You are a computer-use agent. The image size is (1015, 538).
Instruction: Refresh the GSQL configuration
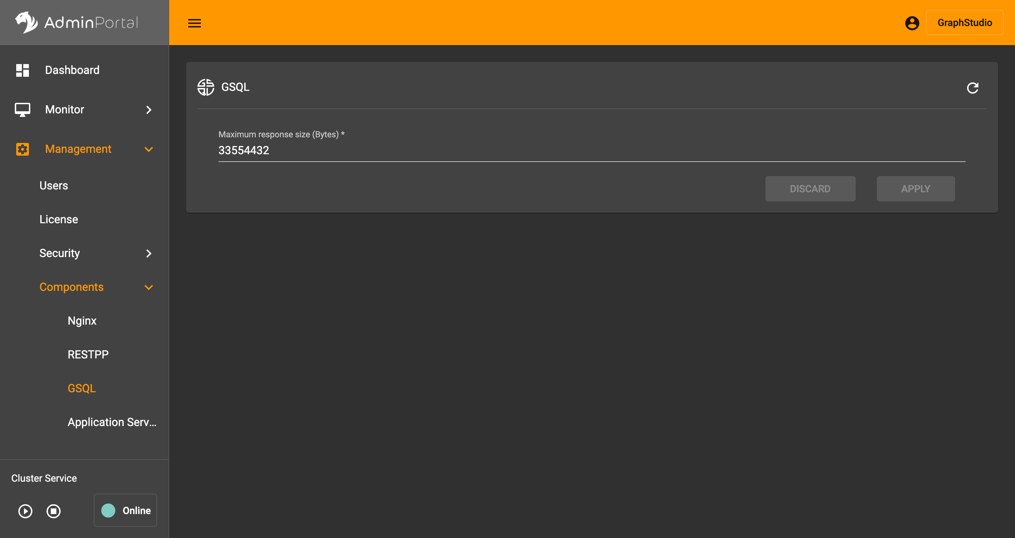coord(973,88)
